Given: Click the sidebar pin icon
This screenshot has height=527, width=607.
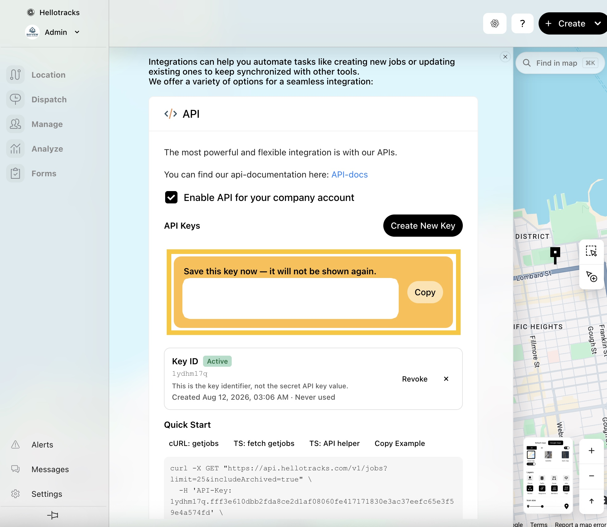Looking at the screenshot, I should pyautogui.click(x=53, y=515).
